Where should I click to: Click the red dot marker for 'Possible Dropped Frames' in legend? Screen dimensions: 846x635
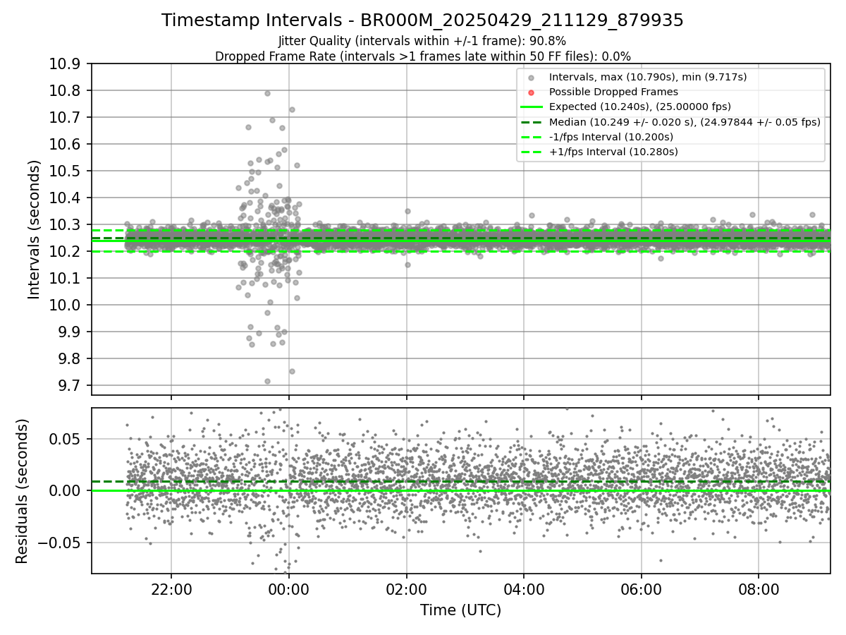[x=531, y=92]
